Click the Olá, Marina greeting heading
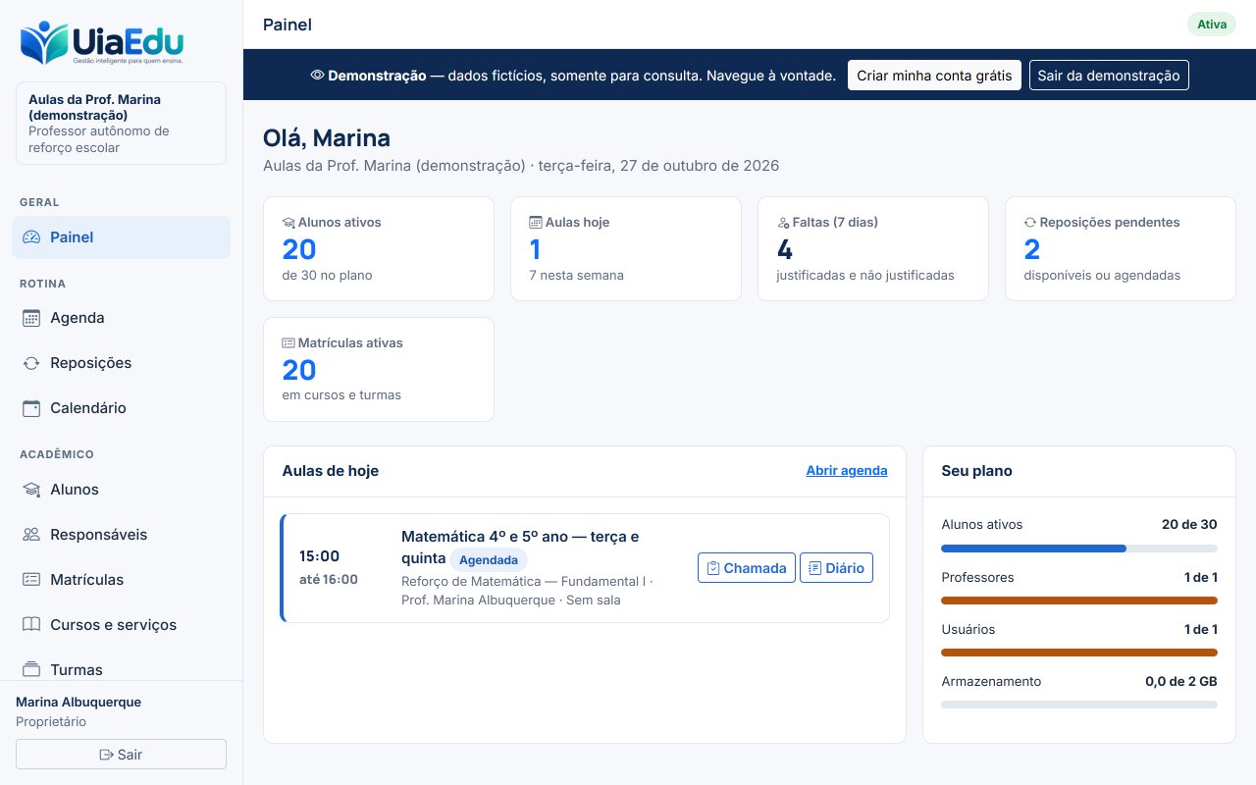1256x785 pixels. pos(327,138)
